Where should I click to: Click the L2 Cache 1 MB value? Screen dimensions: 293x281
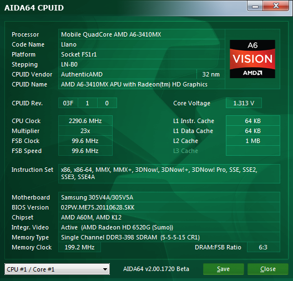(253, 141)
